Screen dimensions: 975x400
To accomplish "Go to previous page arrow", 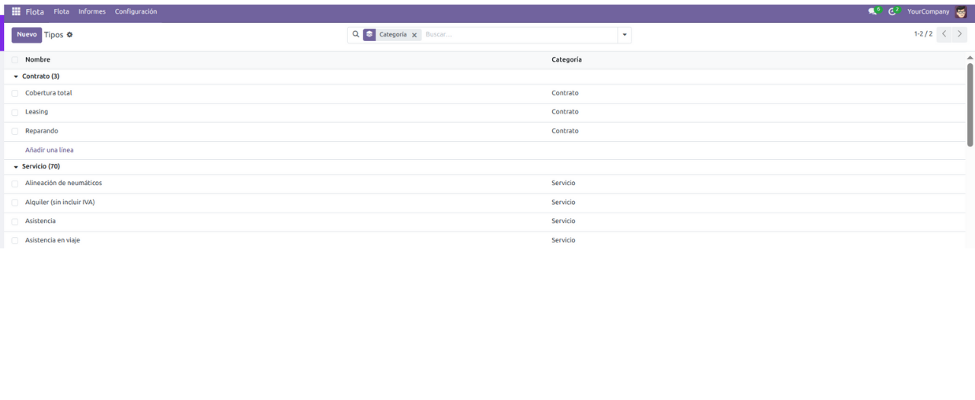I will tap(945, 34).
